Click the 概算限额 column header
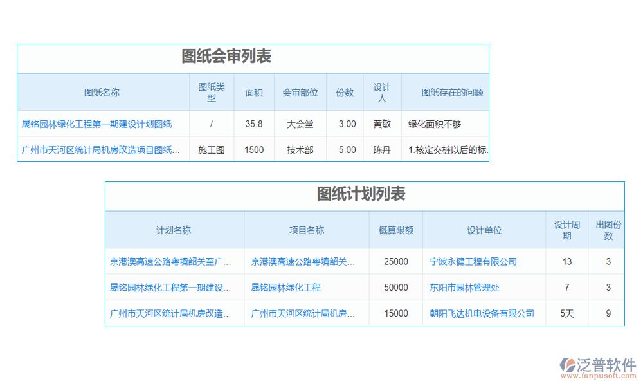 point(394,229)
